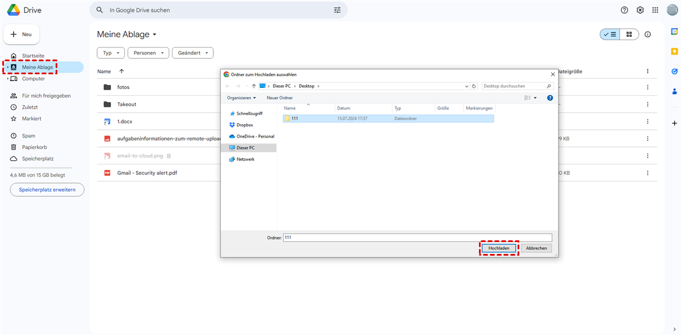Click Dieser PC breadcrumb
This screenshot has height=335, width=681.
click(x=282, y=86)
